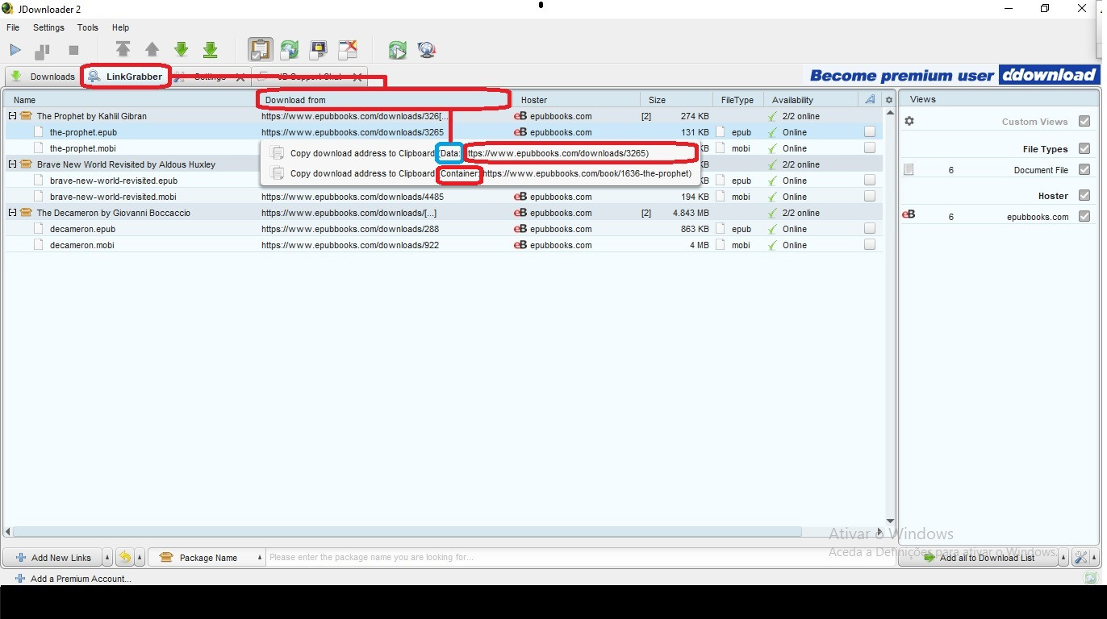Open the Views panel gear settings icon
The image size is (1107, 619).
(x=909, y=121)
